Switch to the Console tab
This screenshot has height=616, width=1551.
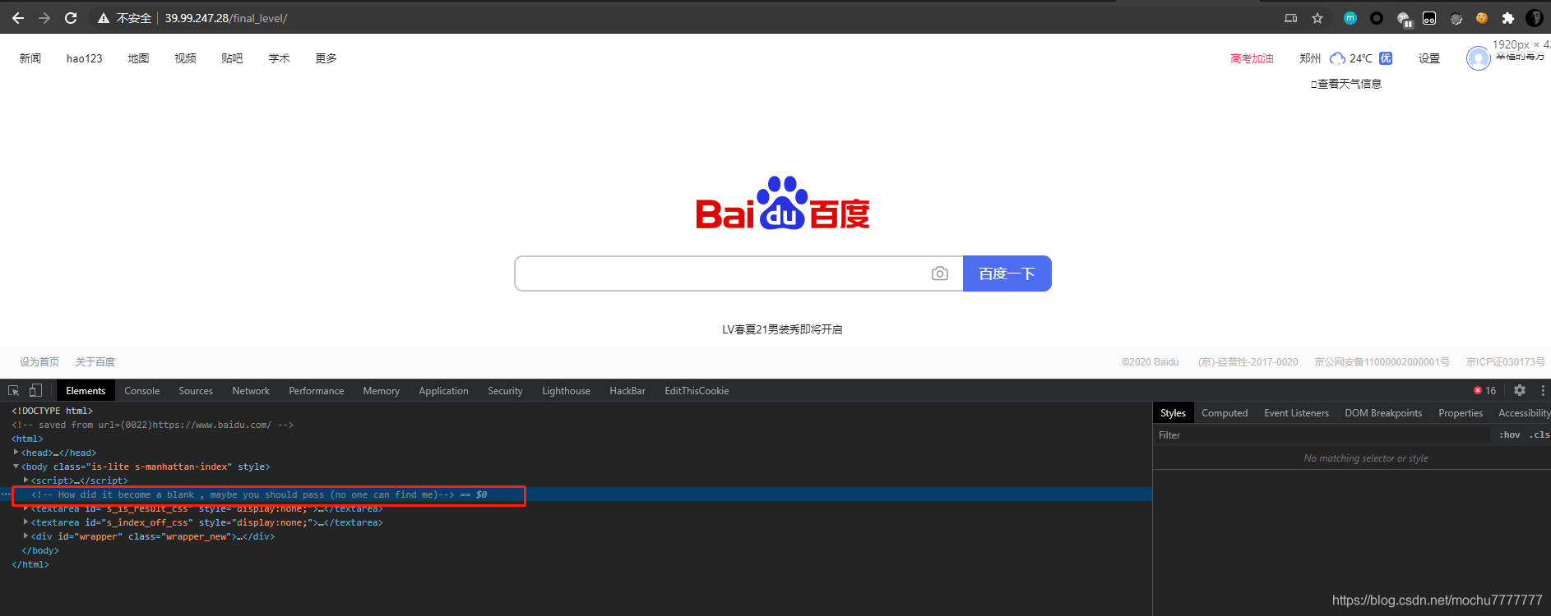click(x=142, y=391)
